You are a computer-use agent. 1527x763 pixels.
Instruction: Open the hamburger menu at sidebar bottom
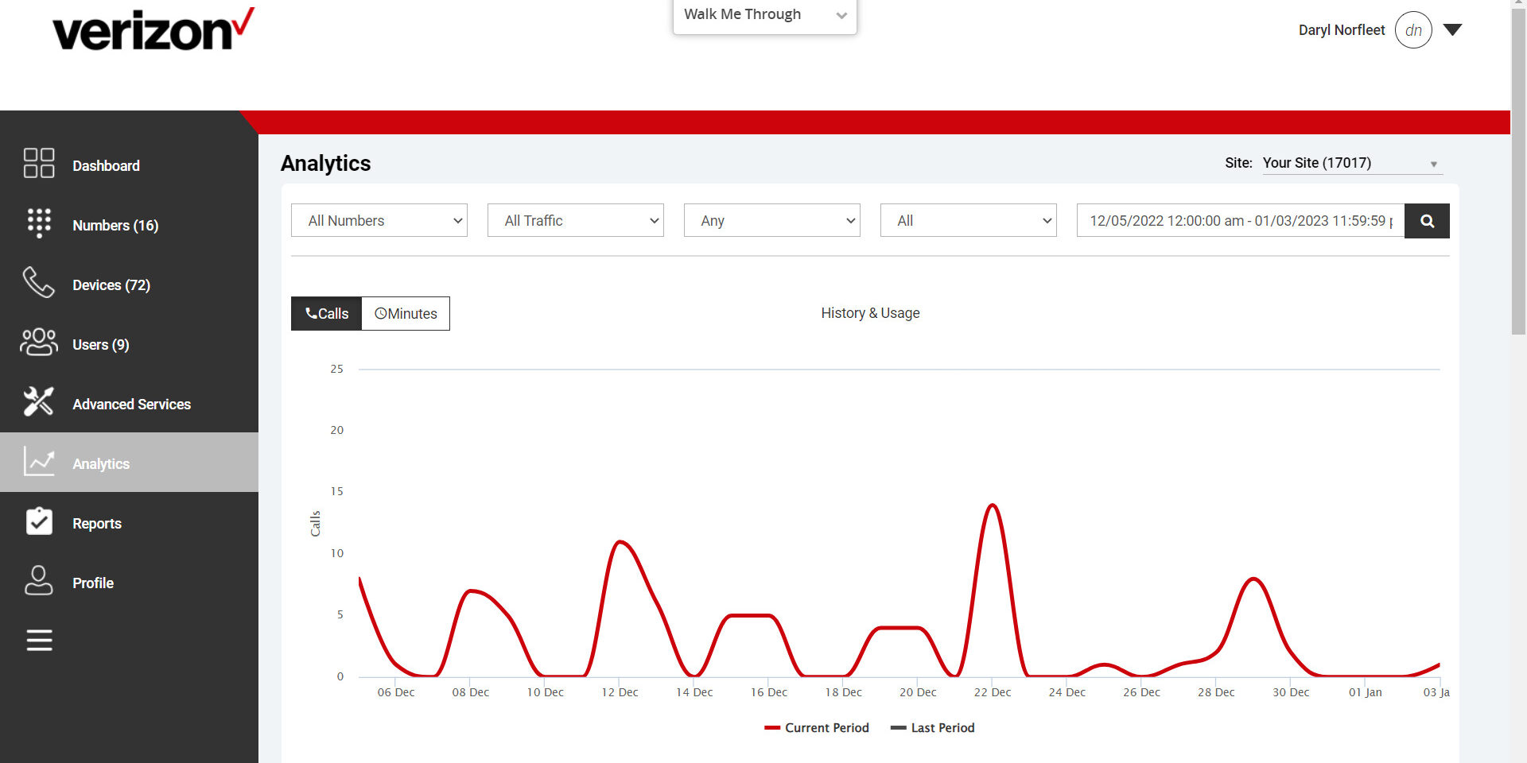point(38,641)
